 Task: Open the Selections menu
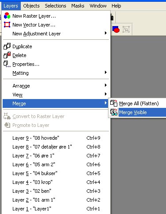55,6
